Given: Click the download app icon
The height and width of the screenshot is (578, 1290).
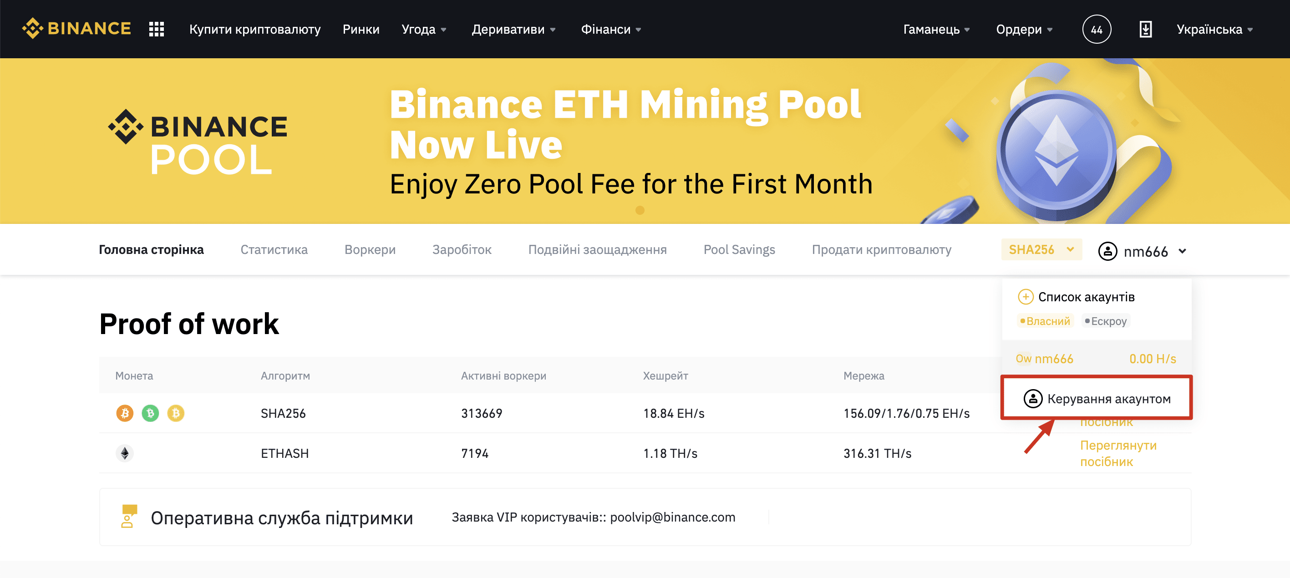Looking at the screenshot, I should pos(1145,29).
